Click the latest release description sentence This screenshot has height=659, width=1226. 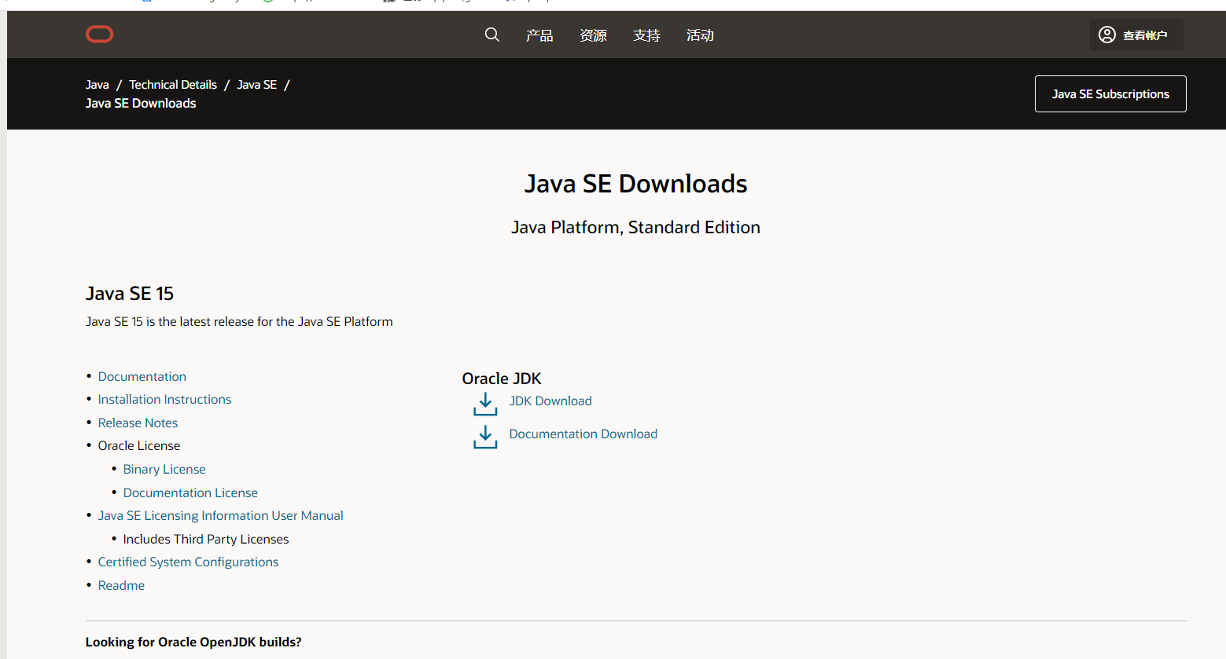click(x=239, y=322)
